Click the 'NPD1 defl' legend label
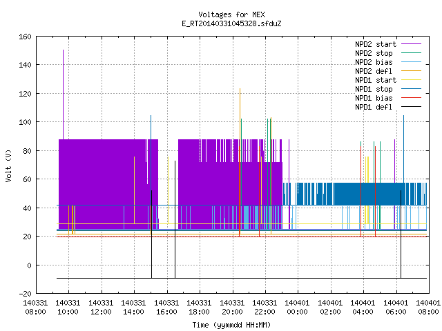 coord(374,108)
